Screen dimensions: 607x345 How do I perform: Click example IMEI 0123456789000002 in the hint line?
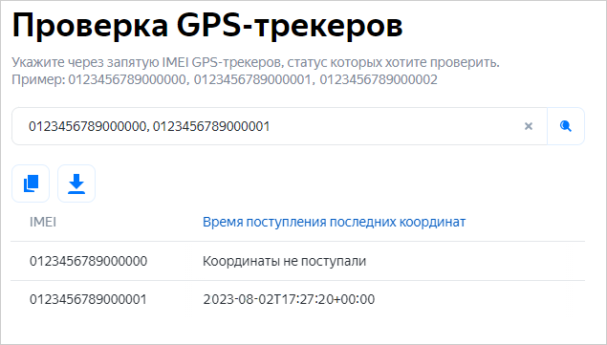point(379,79)
